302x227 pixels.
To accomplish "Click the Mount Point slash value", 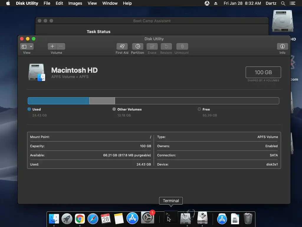I will pyautogui.click(x=150, y=137).
